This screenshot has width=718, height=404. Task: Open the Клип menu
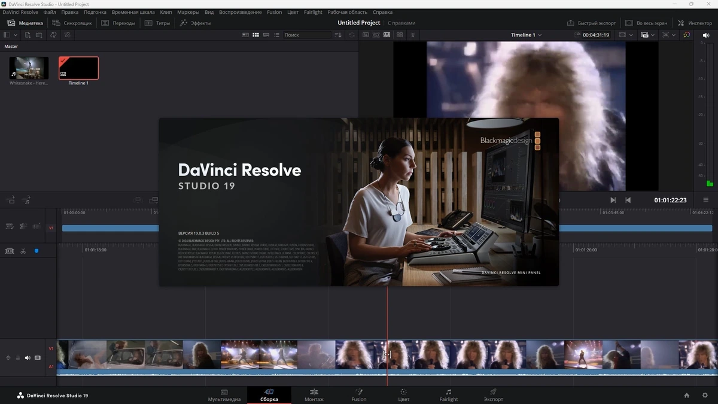click(166, 12)
